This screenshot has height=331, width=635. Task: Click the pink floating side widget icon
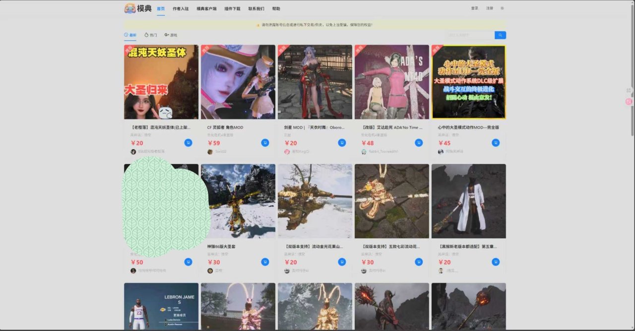coord(629,101)
